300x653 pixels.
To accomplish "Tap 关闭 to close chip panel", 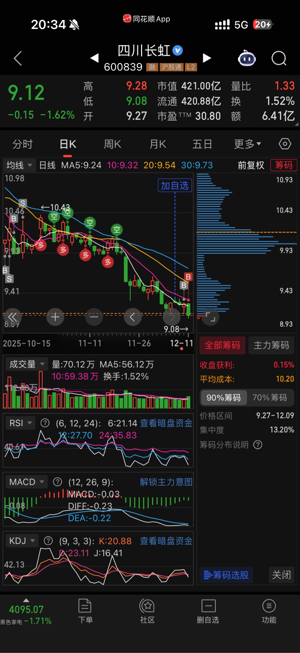I will click(x=281, y=575).
